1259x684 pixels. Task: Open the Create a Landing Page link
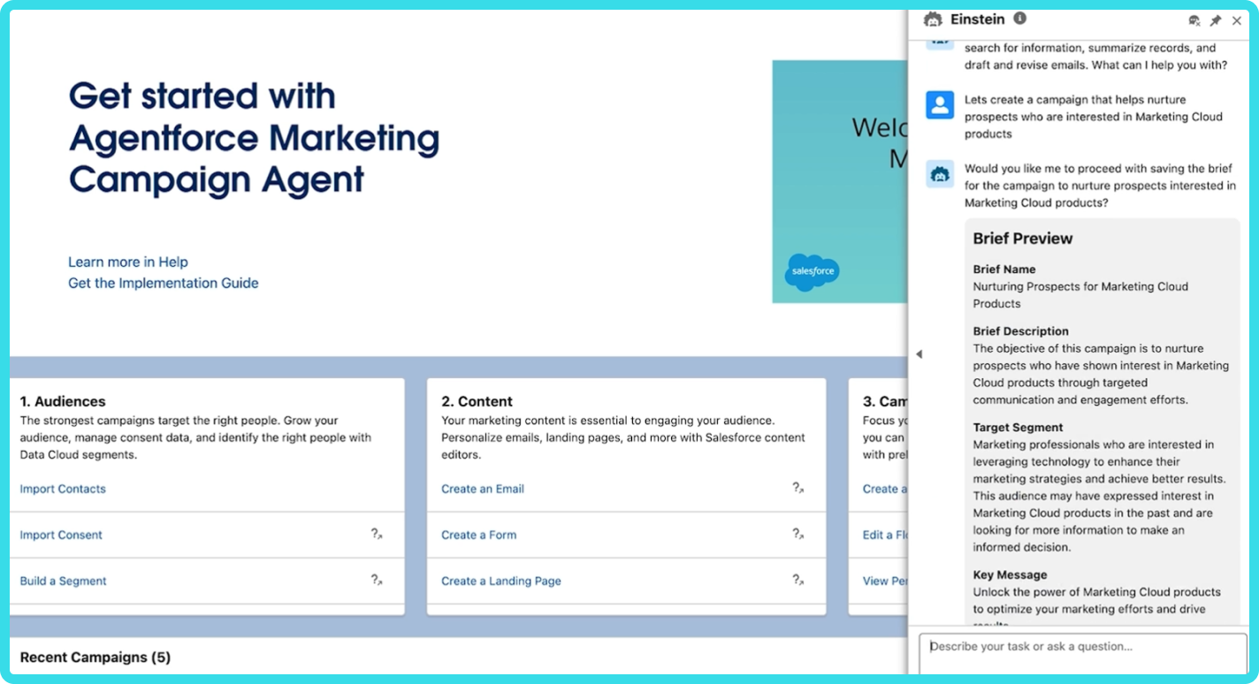point(501,581)
